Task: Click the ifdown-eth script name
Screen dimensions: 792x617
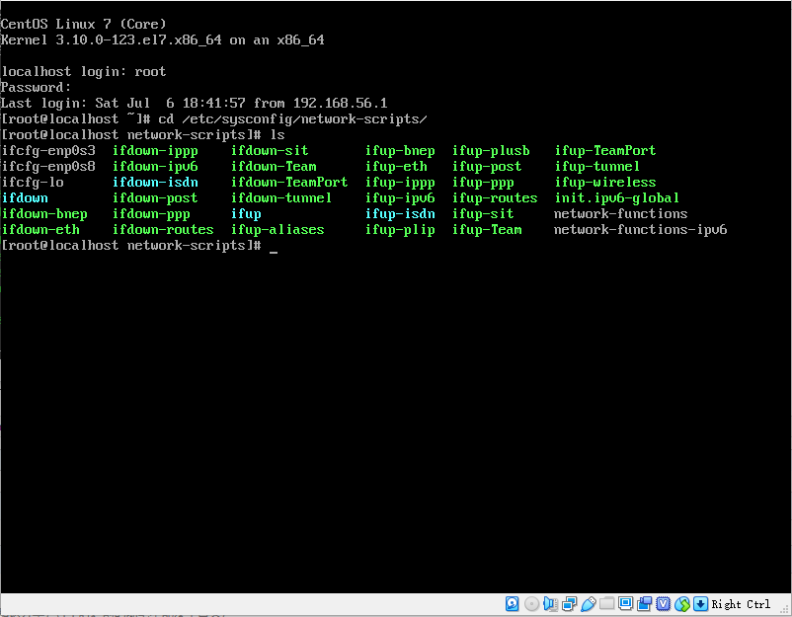Action: (x=40, y=230)
